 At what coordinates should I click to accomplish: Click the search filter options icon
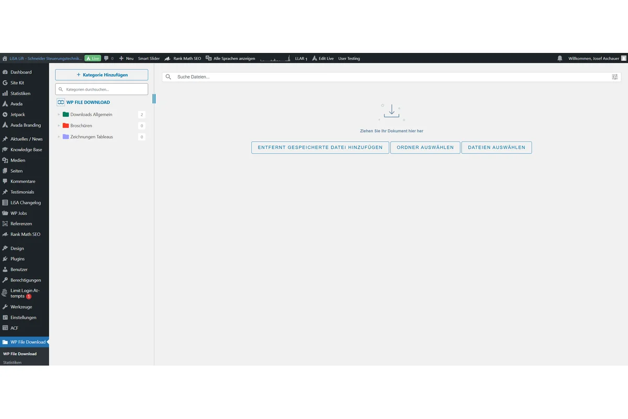click(x=615, y=77)
